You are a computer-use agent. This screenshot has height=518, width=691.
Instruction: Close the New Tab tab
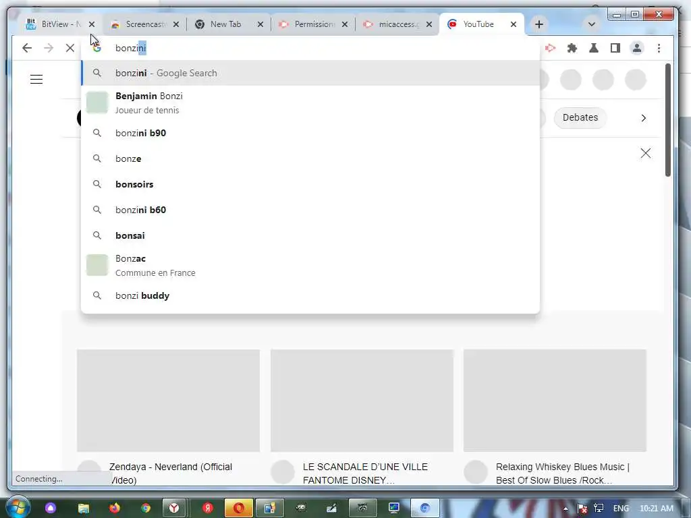[260, 24]
